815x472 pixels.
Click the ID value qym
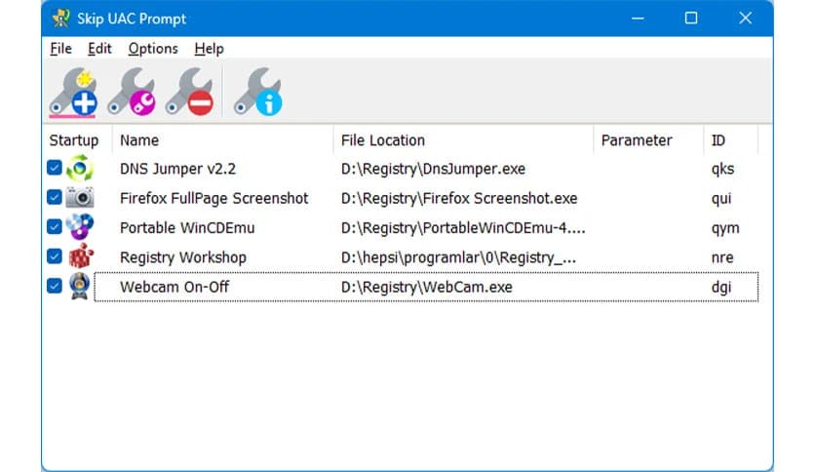pos(725,227)
